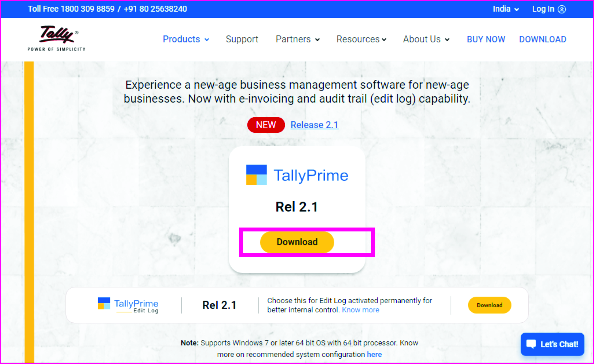This screenshot has height=364, width=594.
Task: Click the 'Rel 2.1' text in the main card
Action: (x=297, y=207)
